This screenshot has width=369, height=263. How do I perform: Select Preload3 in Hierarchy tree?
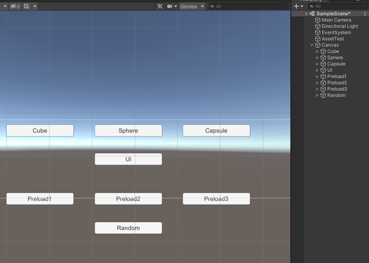click(x=337, y=89)
